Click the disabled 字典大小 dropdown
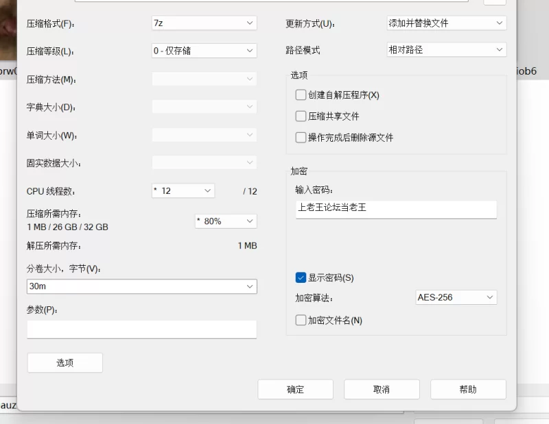The image size is (549, 424). 204,107
